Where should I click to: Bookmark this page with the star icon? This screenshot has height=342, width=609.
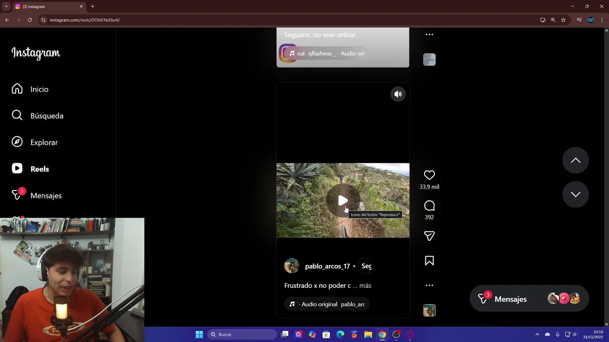coord(563,20)
